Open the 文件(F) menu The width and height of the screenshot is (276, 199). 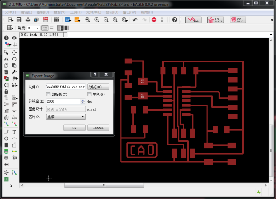[x=10, y=12]
